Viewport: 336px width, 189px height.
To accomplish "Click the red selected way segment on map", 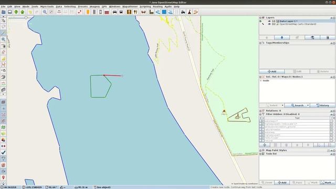I will coord(113,76).
